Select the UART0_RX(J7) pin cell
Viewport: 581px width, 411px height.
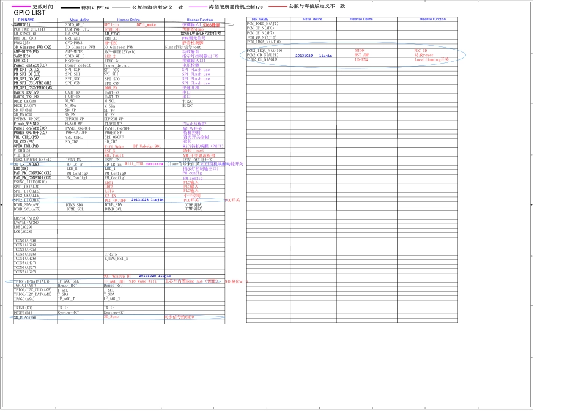(x=26, y=92)
